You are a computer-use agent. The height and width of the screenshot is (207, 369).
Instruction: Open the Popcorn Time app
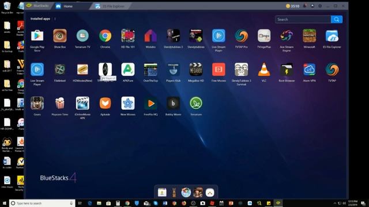[x=60, y=103]
